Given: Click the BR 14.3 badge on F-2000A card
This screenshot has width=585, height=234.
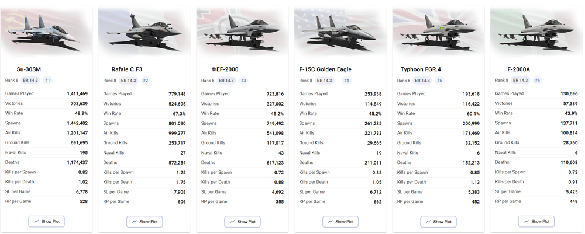Looking at the screenshot, I should coord(519,81).
